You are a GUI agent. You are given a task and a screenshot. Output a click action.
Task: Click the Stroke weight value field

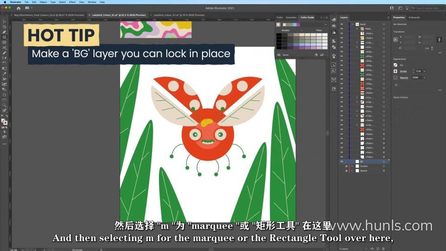tap(419, 71)
